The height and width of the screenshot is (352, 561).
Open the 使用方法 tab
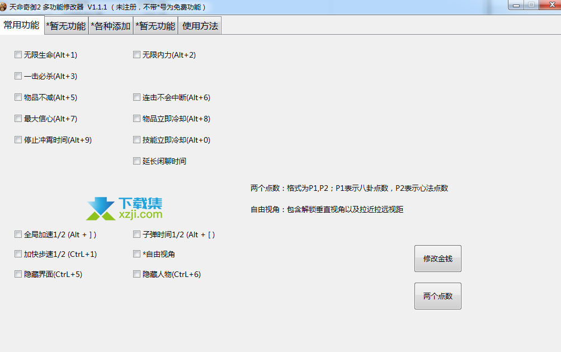coord(200,26)
